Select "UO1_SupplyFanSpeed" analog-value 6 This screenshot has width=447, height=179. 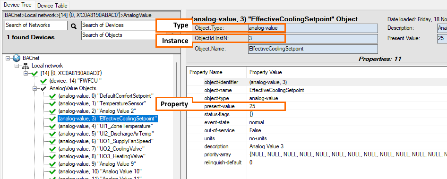point(106,141)
